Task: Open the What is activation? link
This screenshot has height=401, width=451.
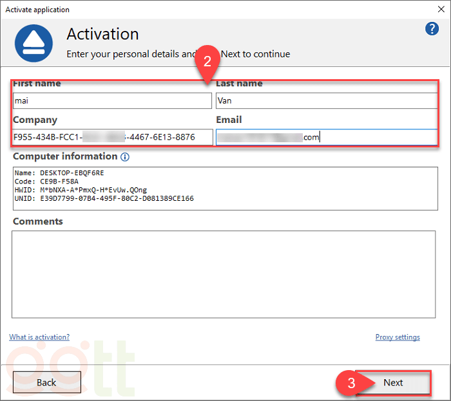Action: [39, 337]
